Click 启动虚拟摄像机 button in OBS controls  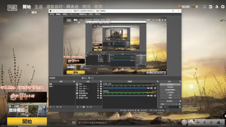(170, 90)
